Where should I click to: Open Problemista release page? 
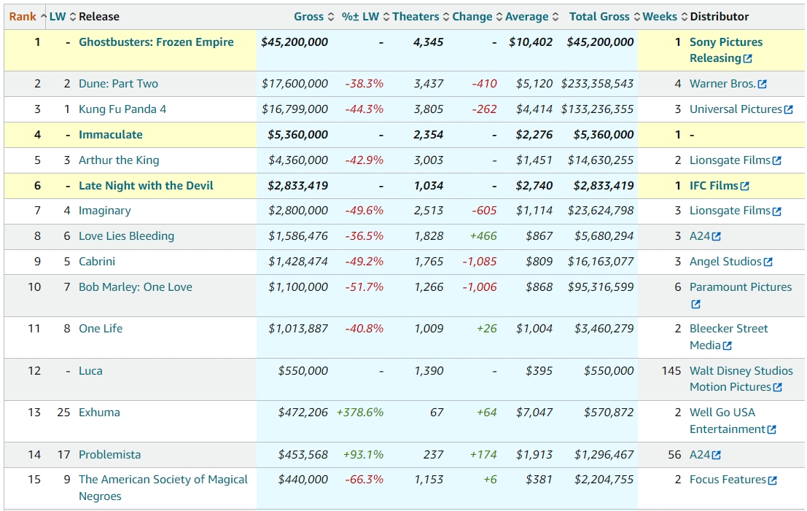109,454
